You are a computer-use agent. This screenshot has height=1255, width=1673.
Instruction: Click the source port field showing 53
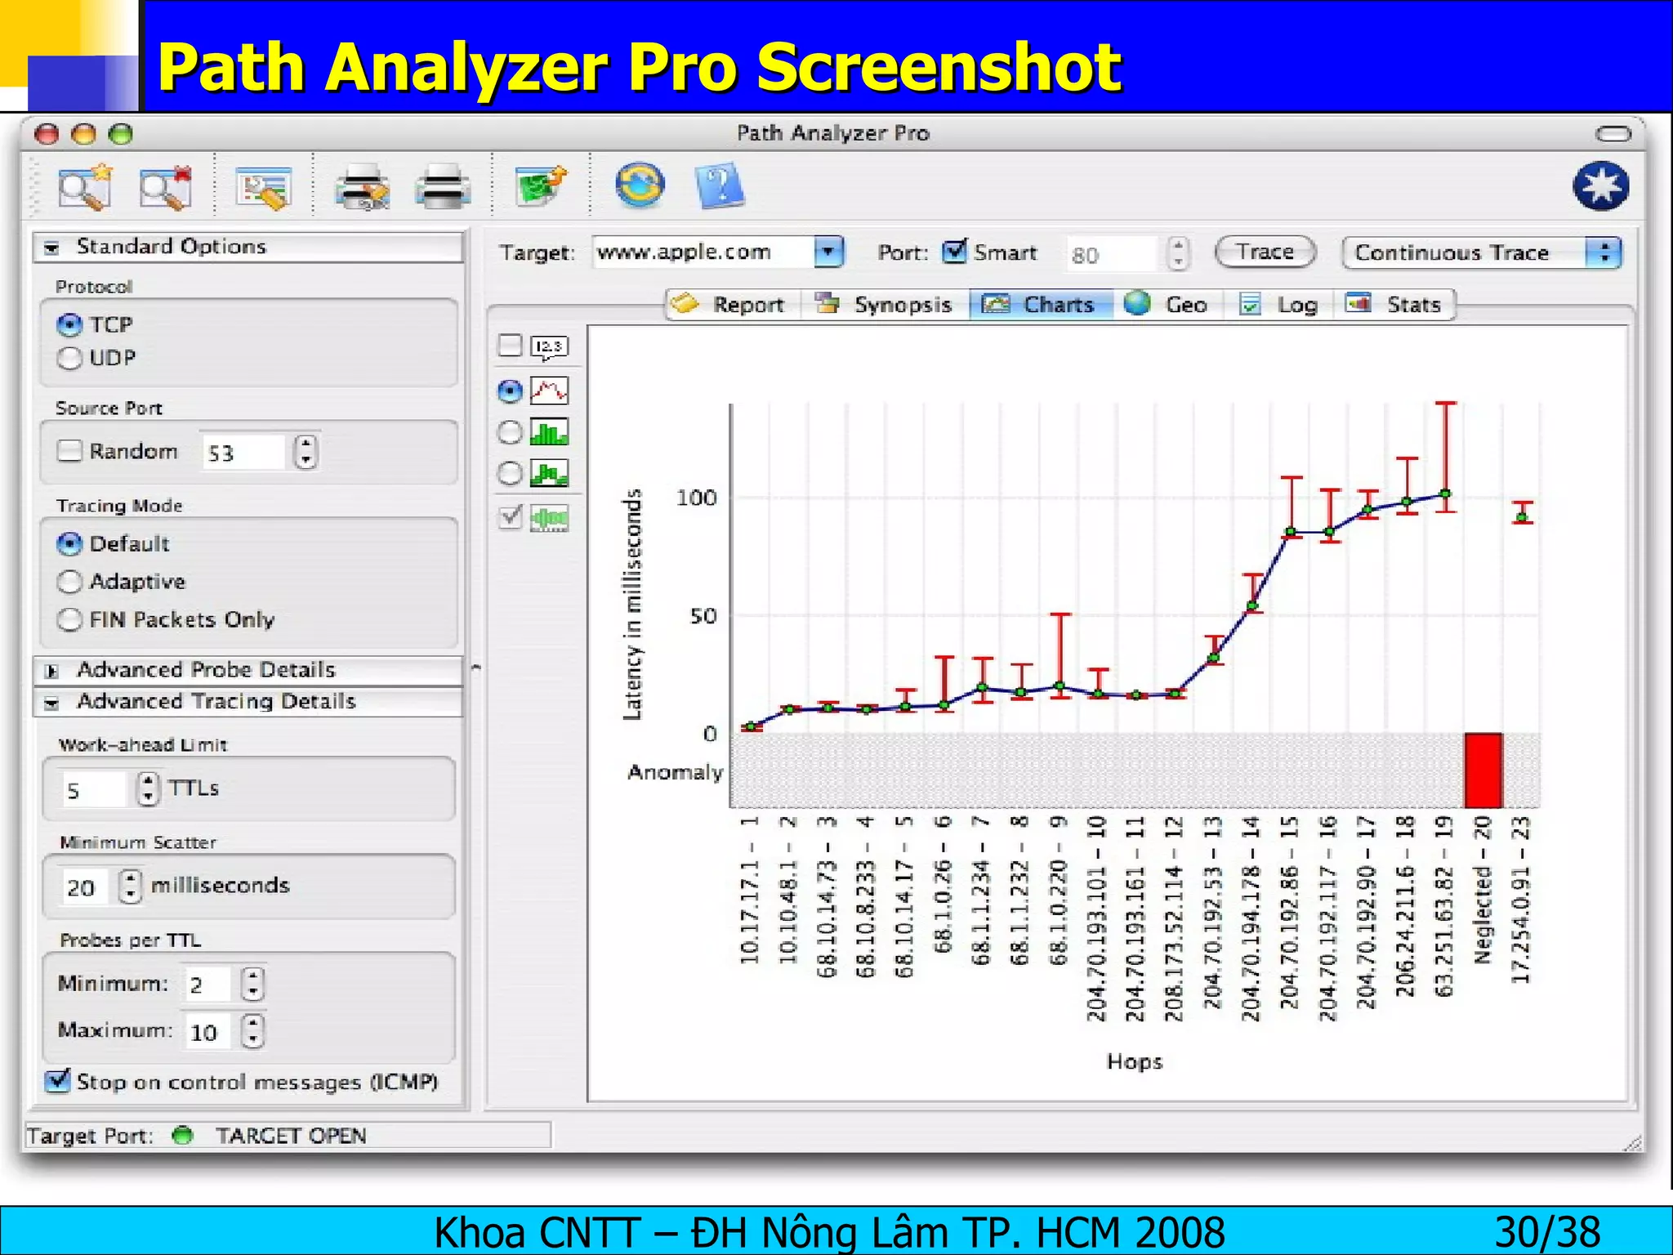tap(243, 453)
